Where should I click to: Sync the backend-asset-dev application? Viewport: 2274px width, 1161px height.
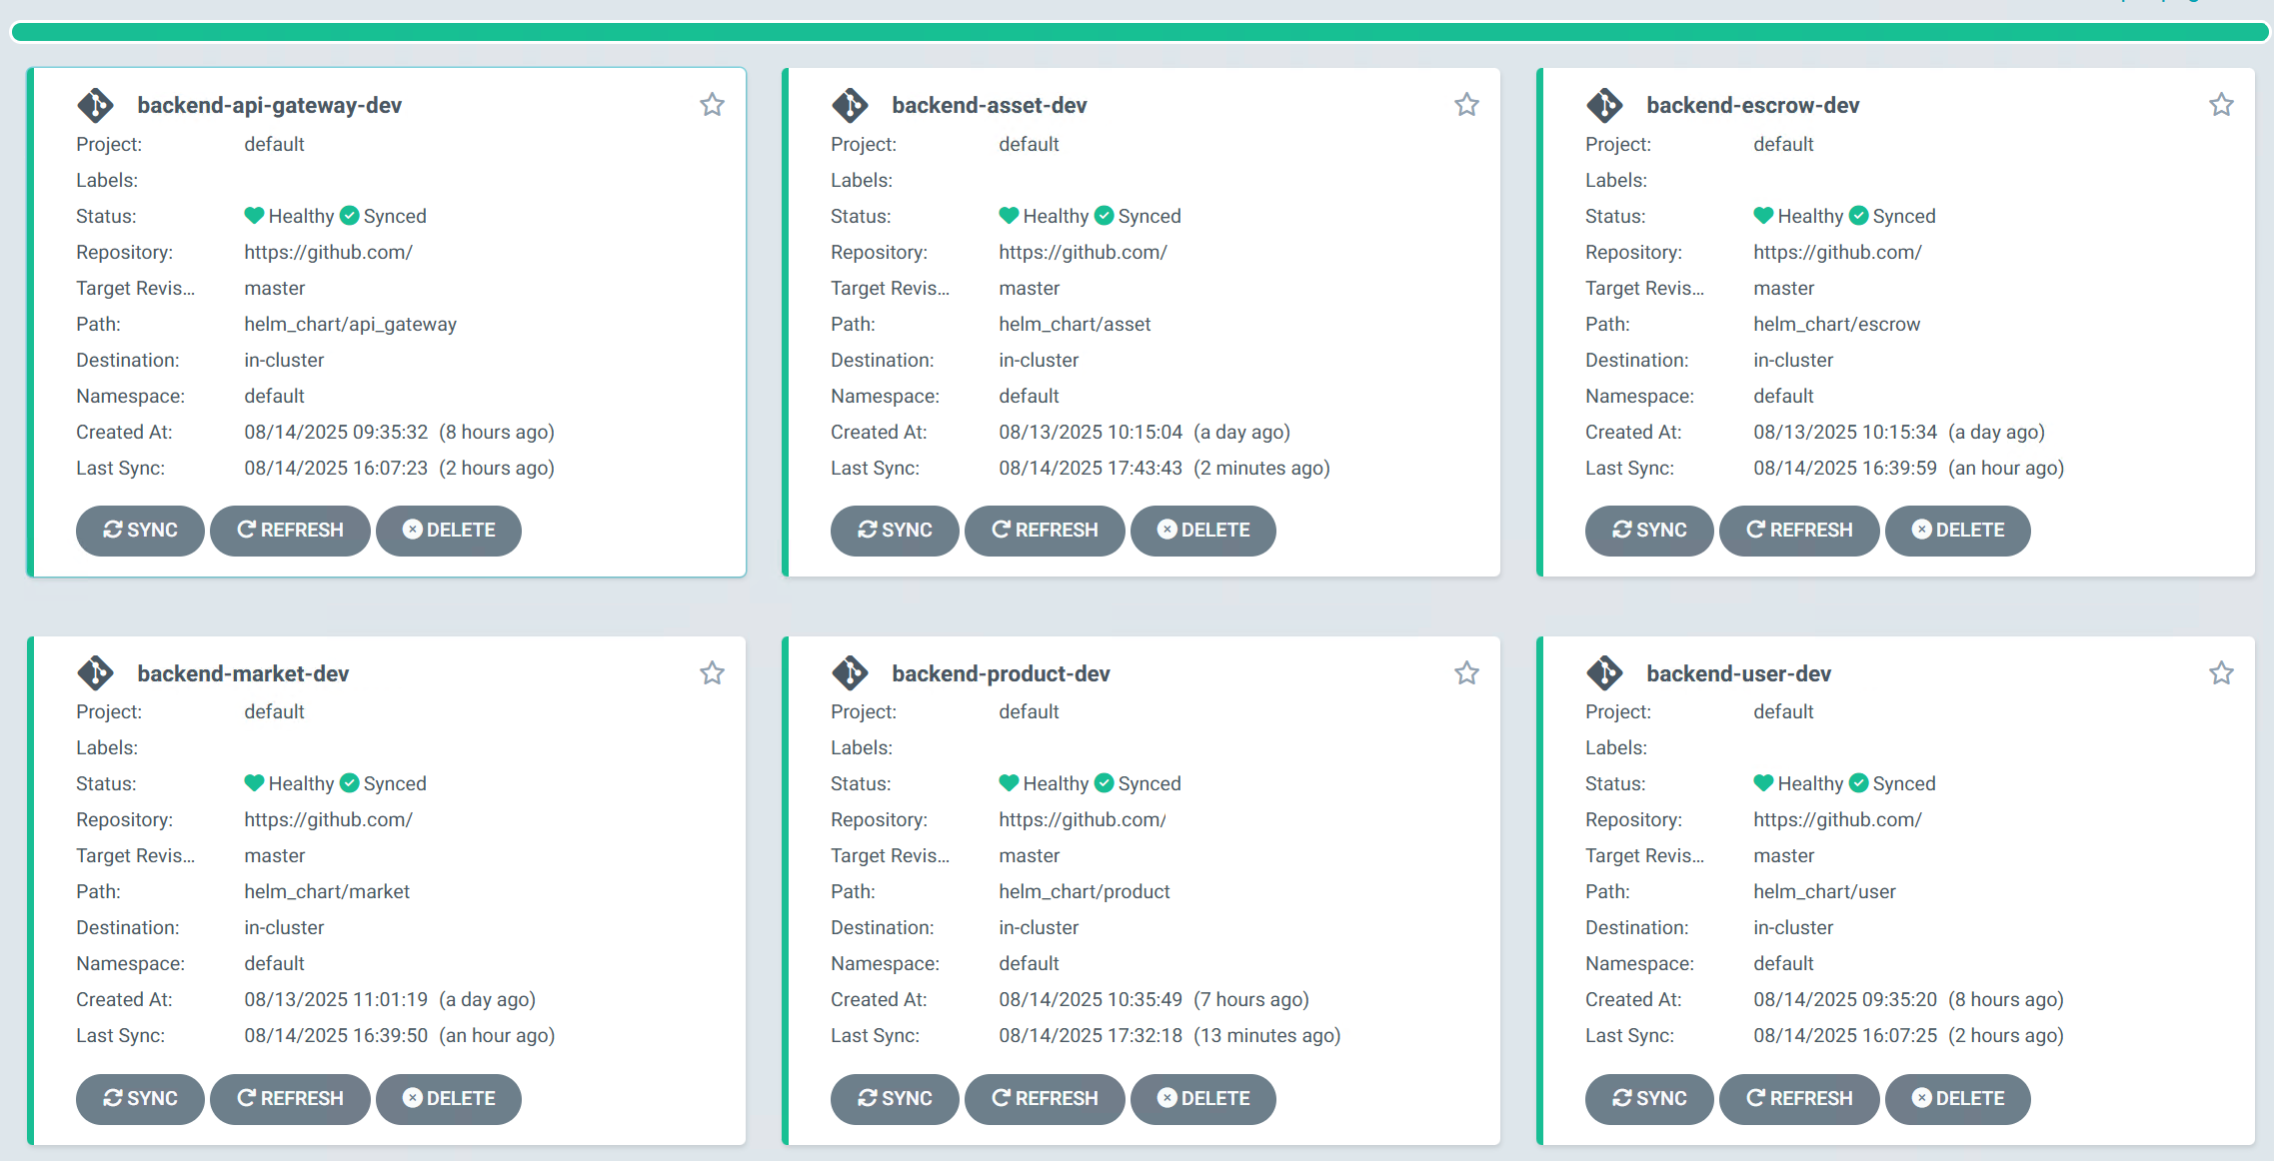click(895, 531)
